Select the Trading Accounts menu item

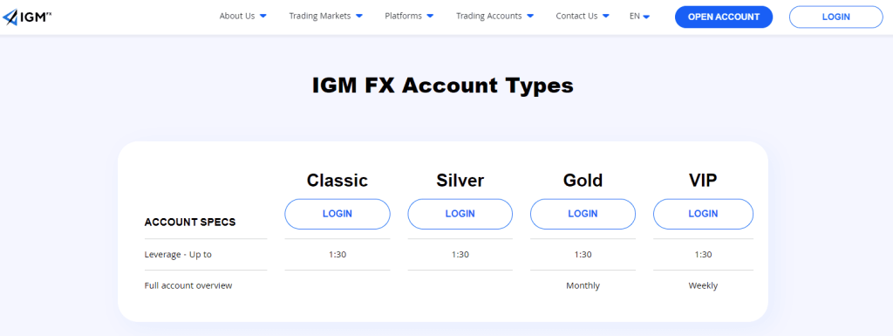tap(488, 16)
